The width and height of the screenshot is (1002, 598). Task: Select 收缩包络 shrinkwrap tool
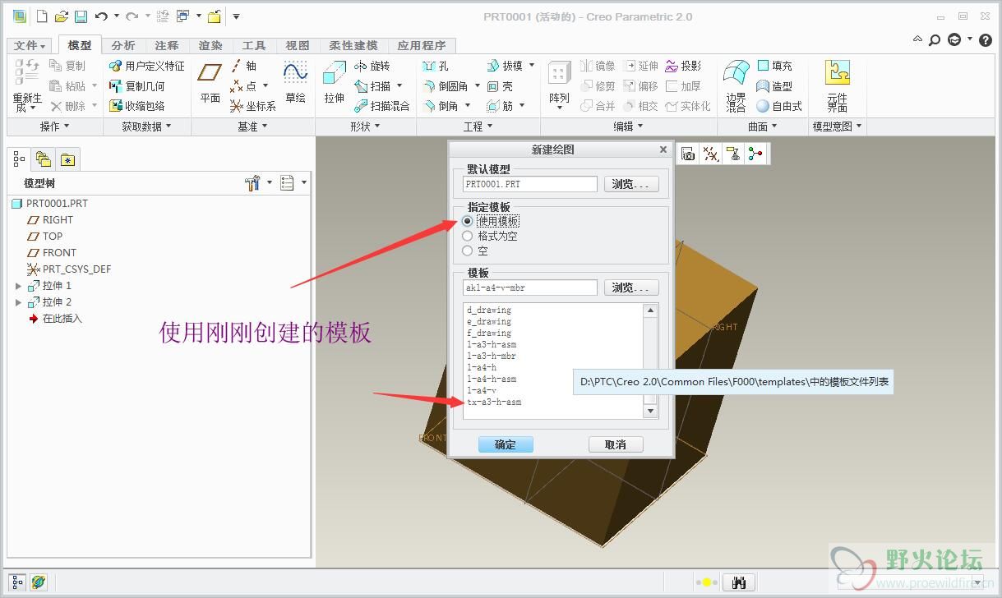[137, 106]
